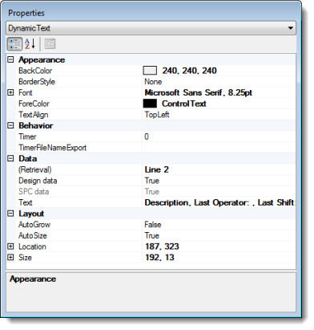Click the BackColor gray color swatch

tap(150, 71)
